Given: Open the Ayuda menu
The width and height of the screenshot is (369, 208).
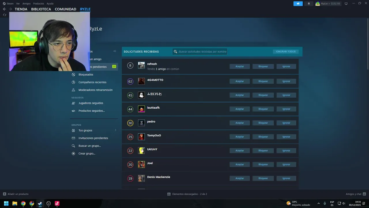Looking at the screenshot, I should 50,4.
